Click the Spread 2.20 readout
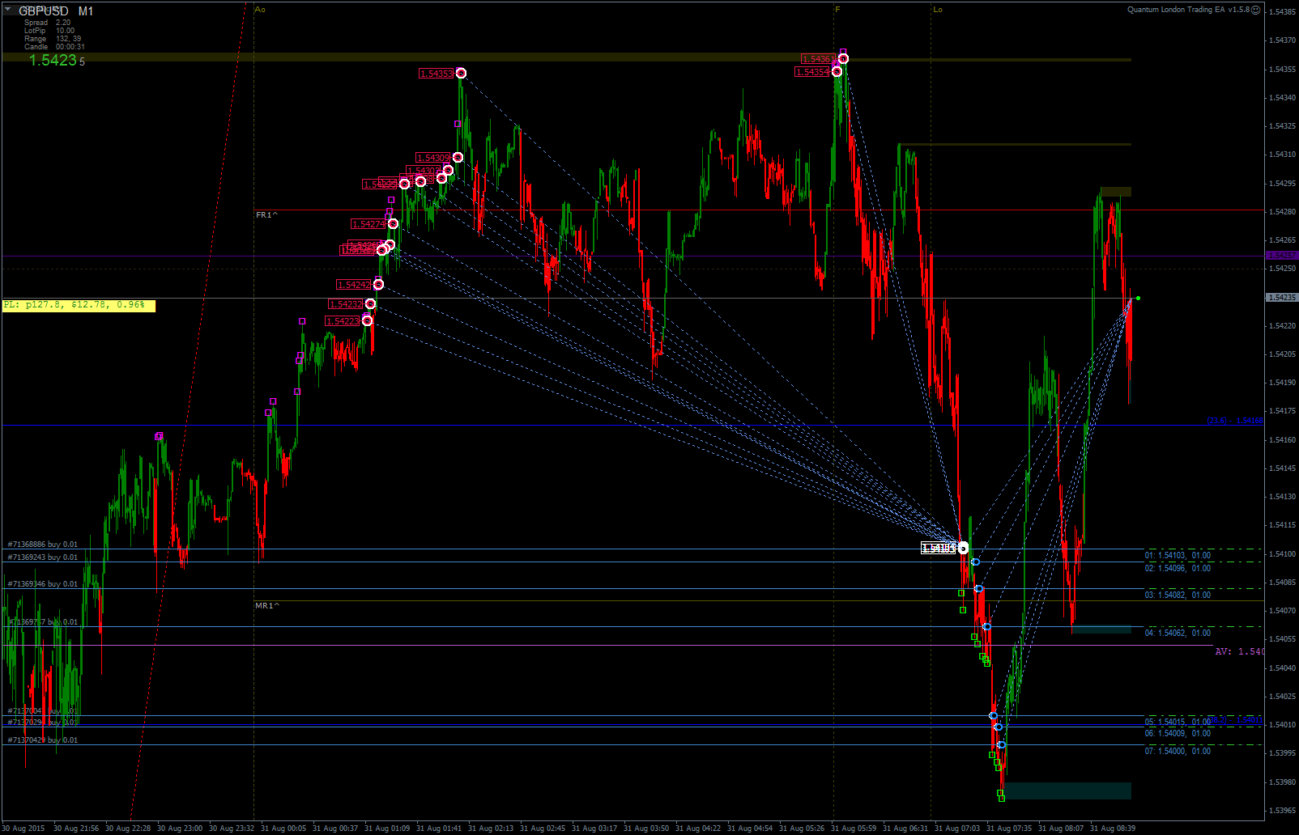Viewport: 1299px width, 835px height. pyautogui.click(x=47, y=23)
